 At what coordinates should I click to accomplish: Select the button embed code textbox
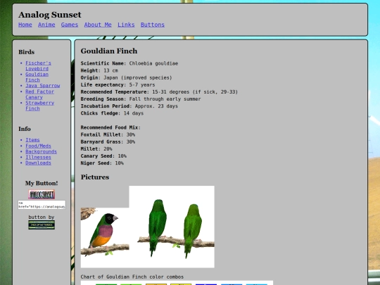pyautogui.click(x=42, y=205)
